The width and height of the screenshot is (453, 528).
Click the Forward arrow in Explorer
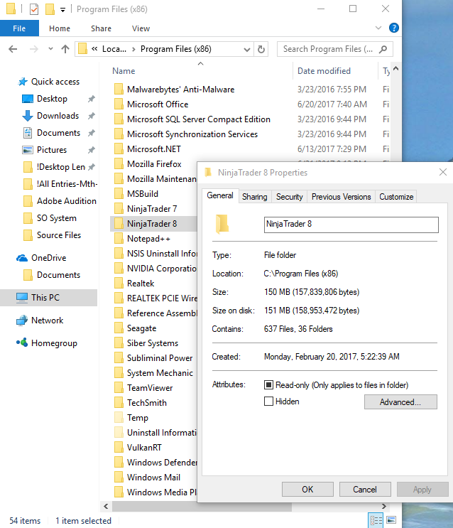pyautogui.click(x=33, y=49)
